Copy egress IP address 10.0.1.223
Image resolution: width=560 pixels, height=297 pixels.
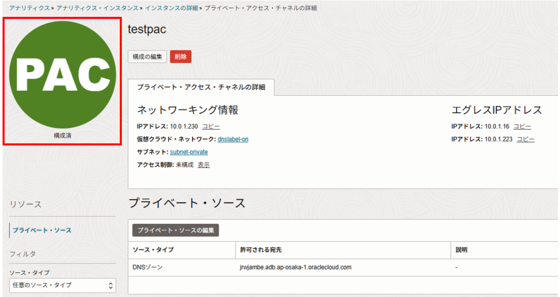click(x=526, y=139)
